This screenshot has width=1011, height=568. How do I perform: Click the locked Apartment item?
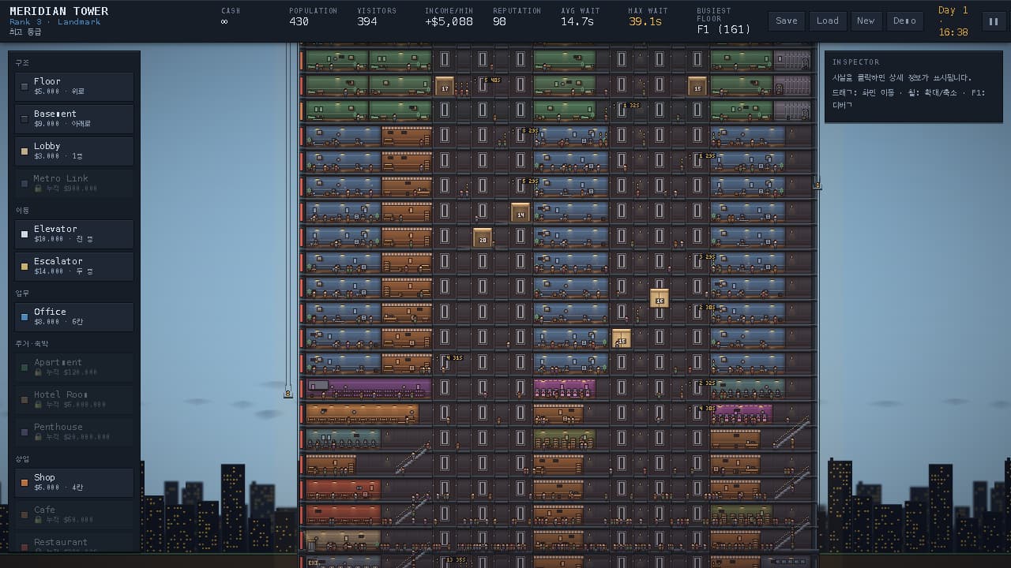click(74, 367)
